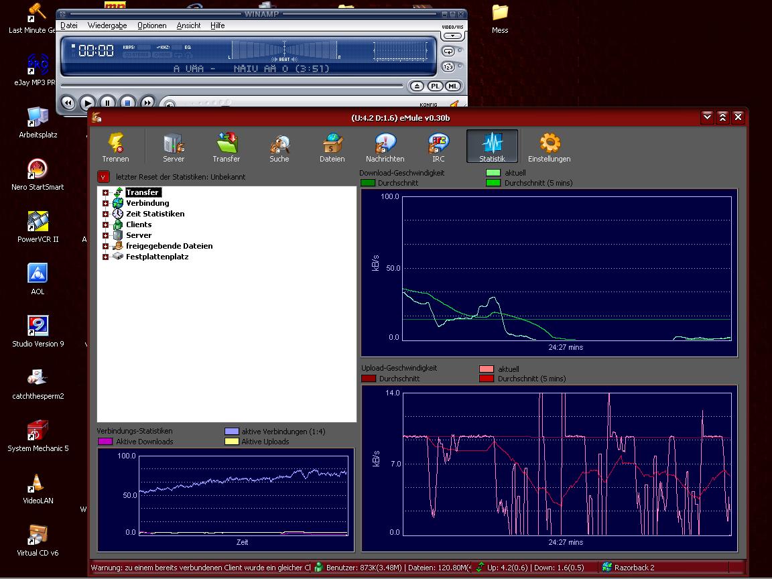Open the Dateien shared files icon
Viewport: 772px width, 579px height.
pyautogui.click(x=332, y=147)
